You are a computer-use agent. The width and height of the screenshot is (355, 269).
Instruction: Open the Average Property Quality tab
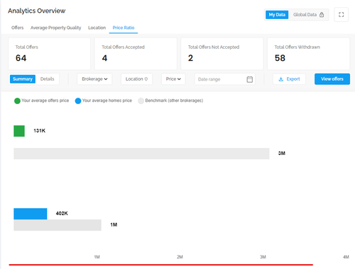tap(55, 28)
